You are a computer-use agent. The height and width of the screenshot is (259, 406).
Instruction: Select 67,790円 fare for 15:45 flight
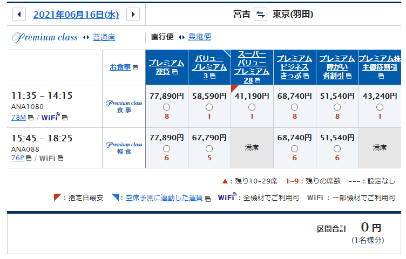209,149
